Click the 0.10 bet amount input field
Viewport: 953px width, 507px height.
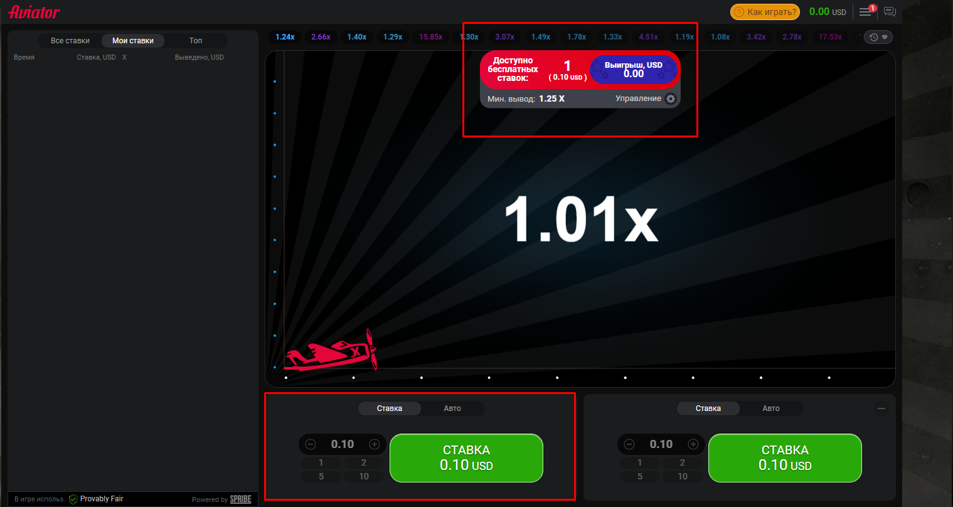[342, 444]
